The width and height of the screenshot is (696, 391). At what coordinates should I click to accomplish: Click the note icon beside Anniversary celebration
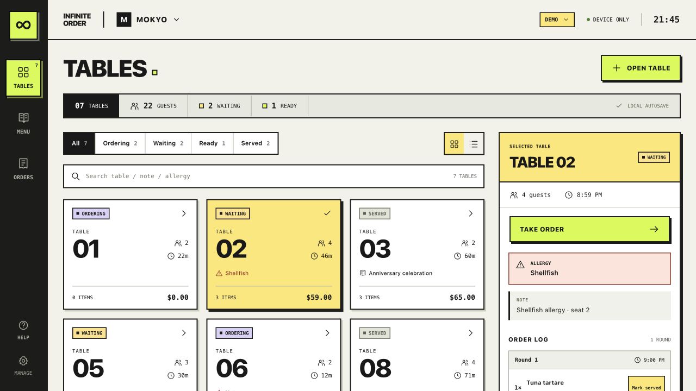click(x=363, y=273)
